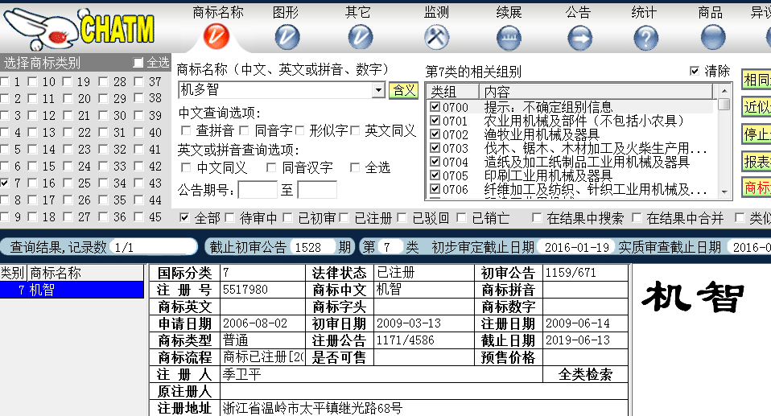
Task: Check the 已注册 status filter
Action: click(x=344, y=218)
